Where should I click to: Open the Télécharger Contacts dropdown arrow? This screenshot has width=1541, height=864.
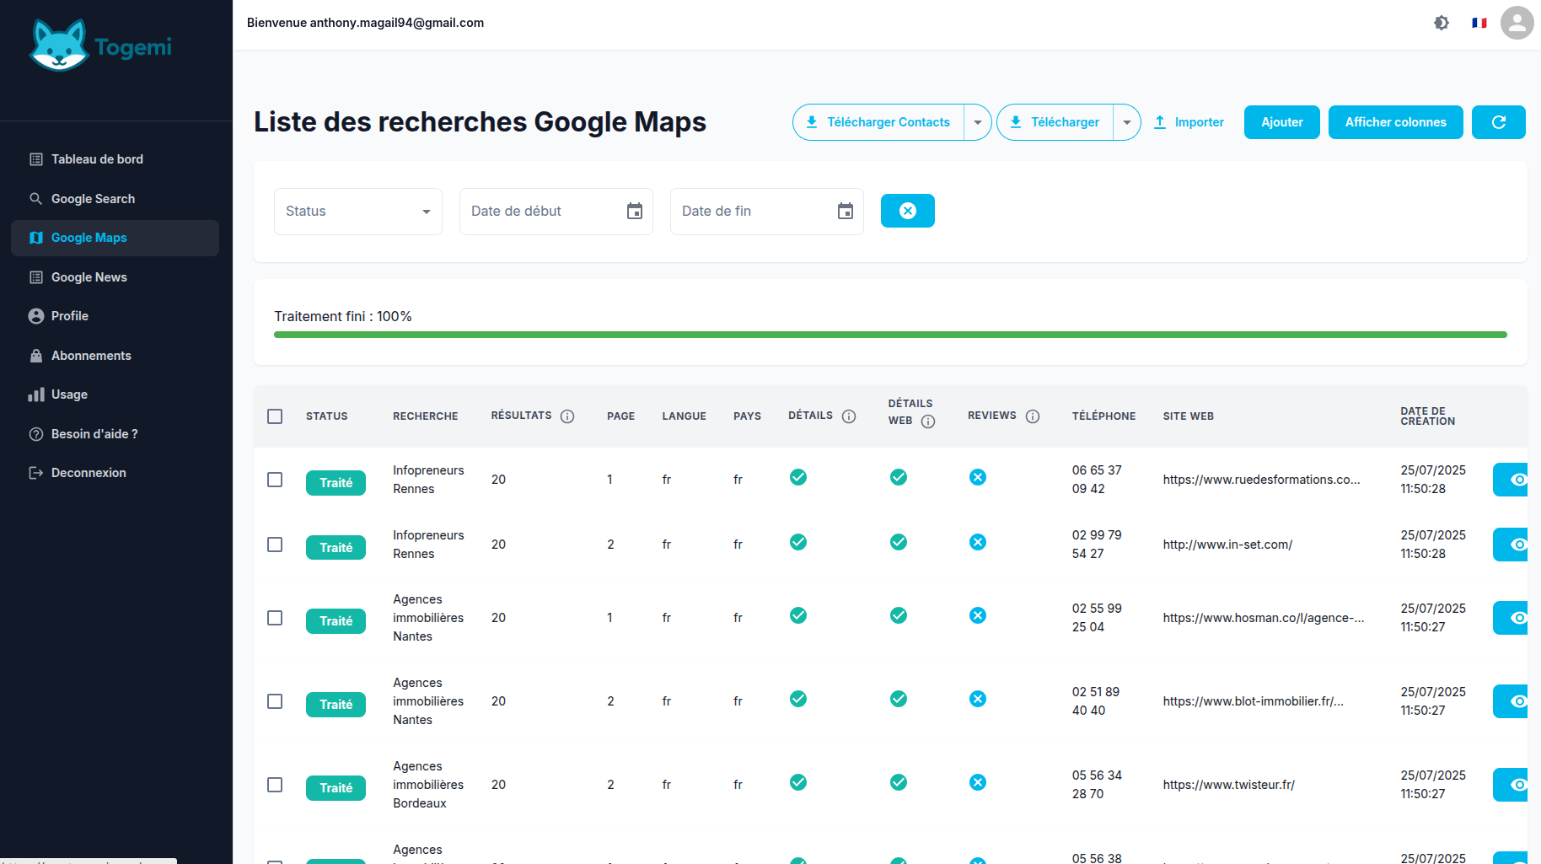[977, 122]
